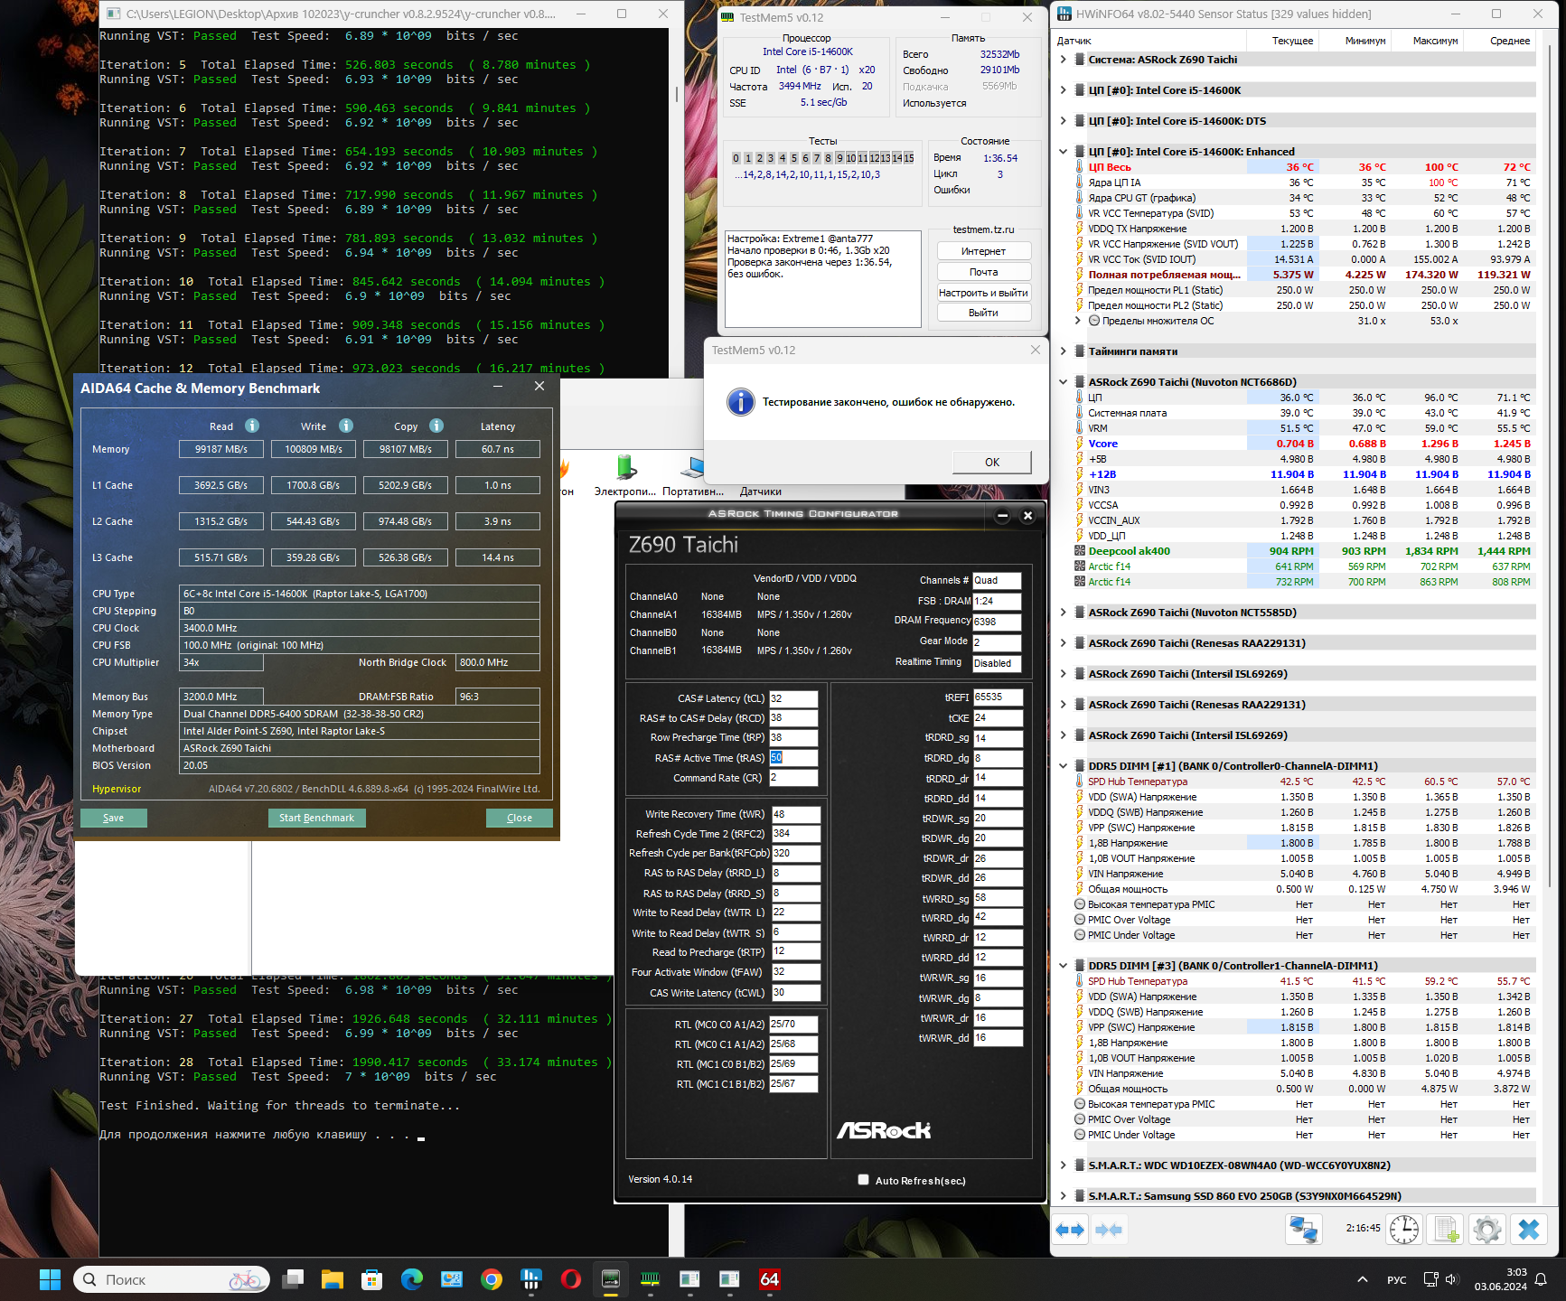
Task: Click the РУС language indicator in taskbar
Action: (1396, 1279)
